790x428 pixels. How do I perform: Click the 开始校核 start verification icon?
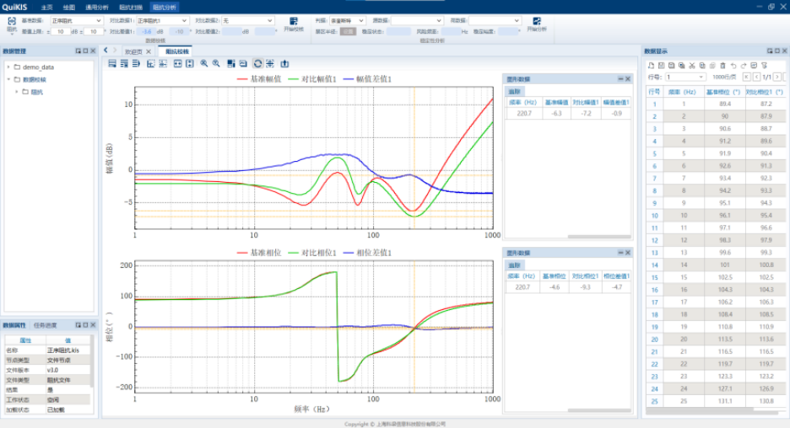[x=293, y=21]
